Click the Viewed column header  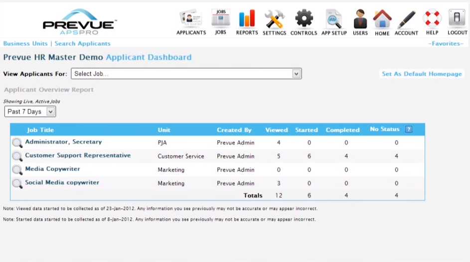point(276,130)
